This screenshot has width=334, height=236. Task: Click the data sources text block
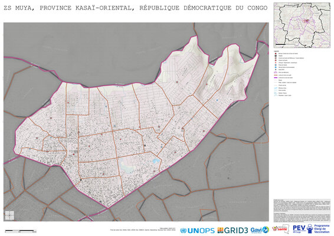click(302, 211)
